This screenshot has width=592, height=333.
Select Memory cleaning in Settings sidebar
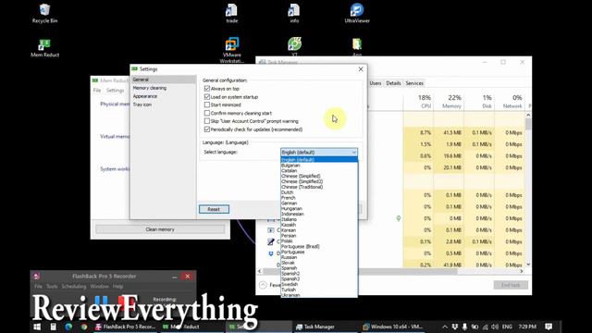pos(163,88)
